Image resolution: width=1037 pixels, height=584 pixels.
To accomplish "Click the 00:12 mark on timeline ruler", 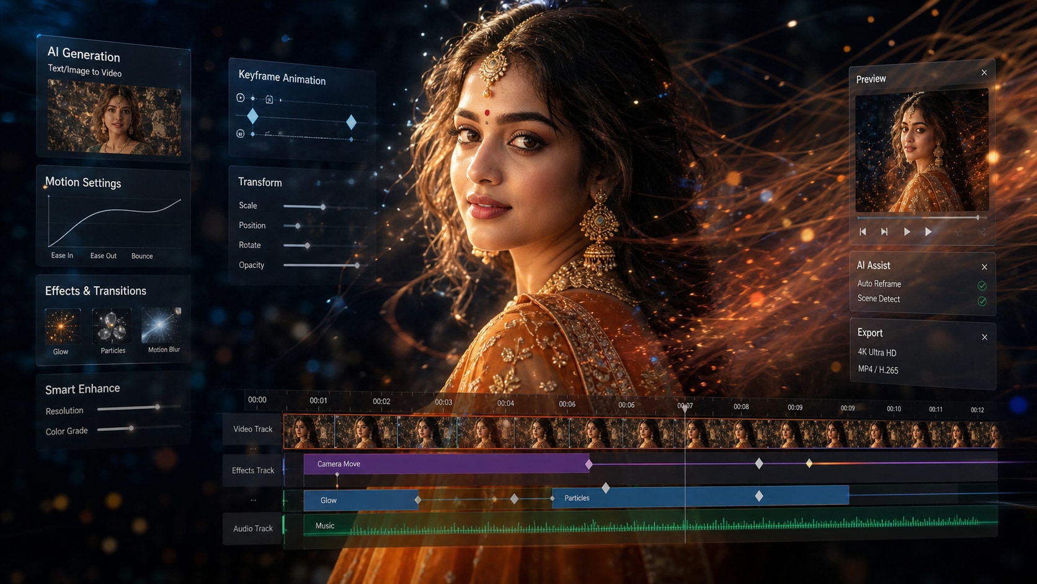I will (977, 410).
